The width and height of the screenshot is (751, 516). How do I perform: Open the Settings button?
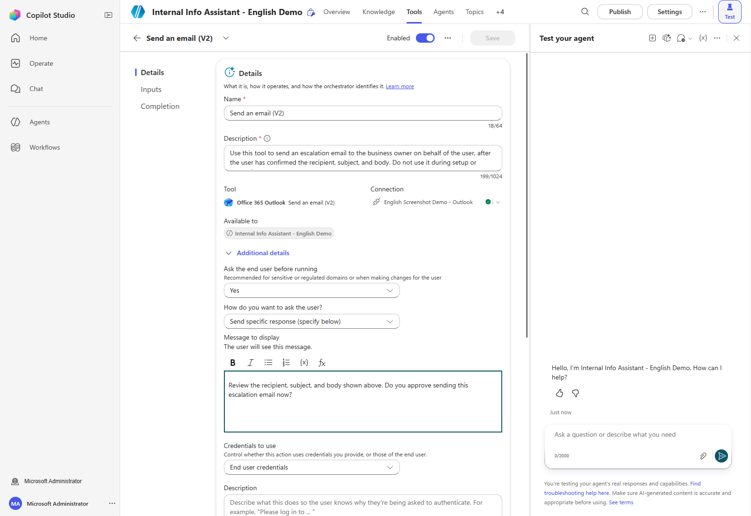(x=669, y=12)
